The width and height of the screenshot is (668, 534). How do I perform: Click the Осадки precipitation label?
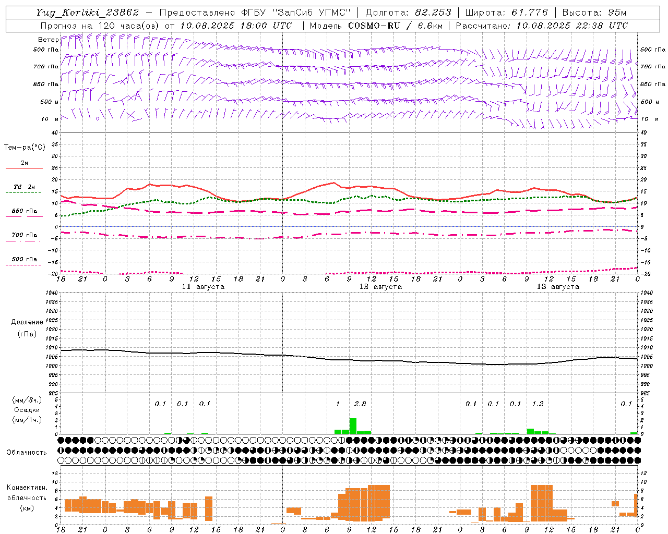tap(27, 410)
